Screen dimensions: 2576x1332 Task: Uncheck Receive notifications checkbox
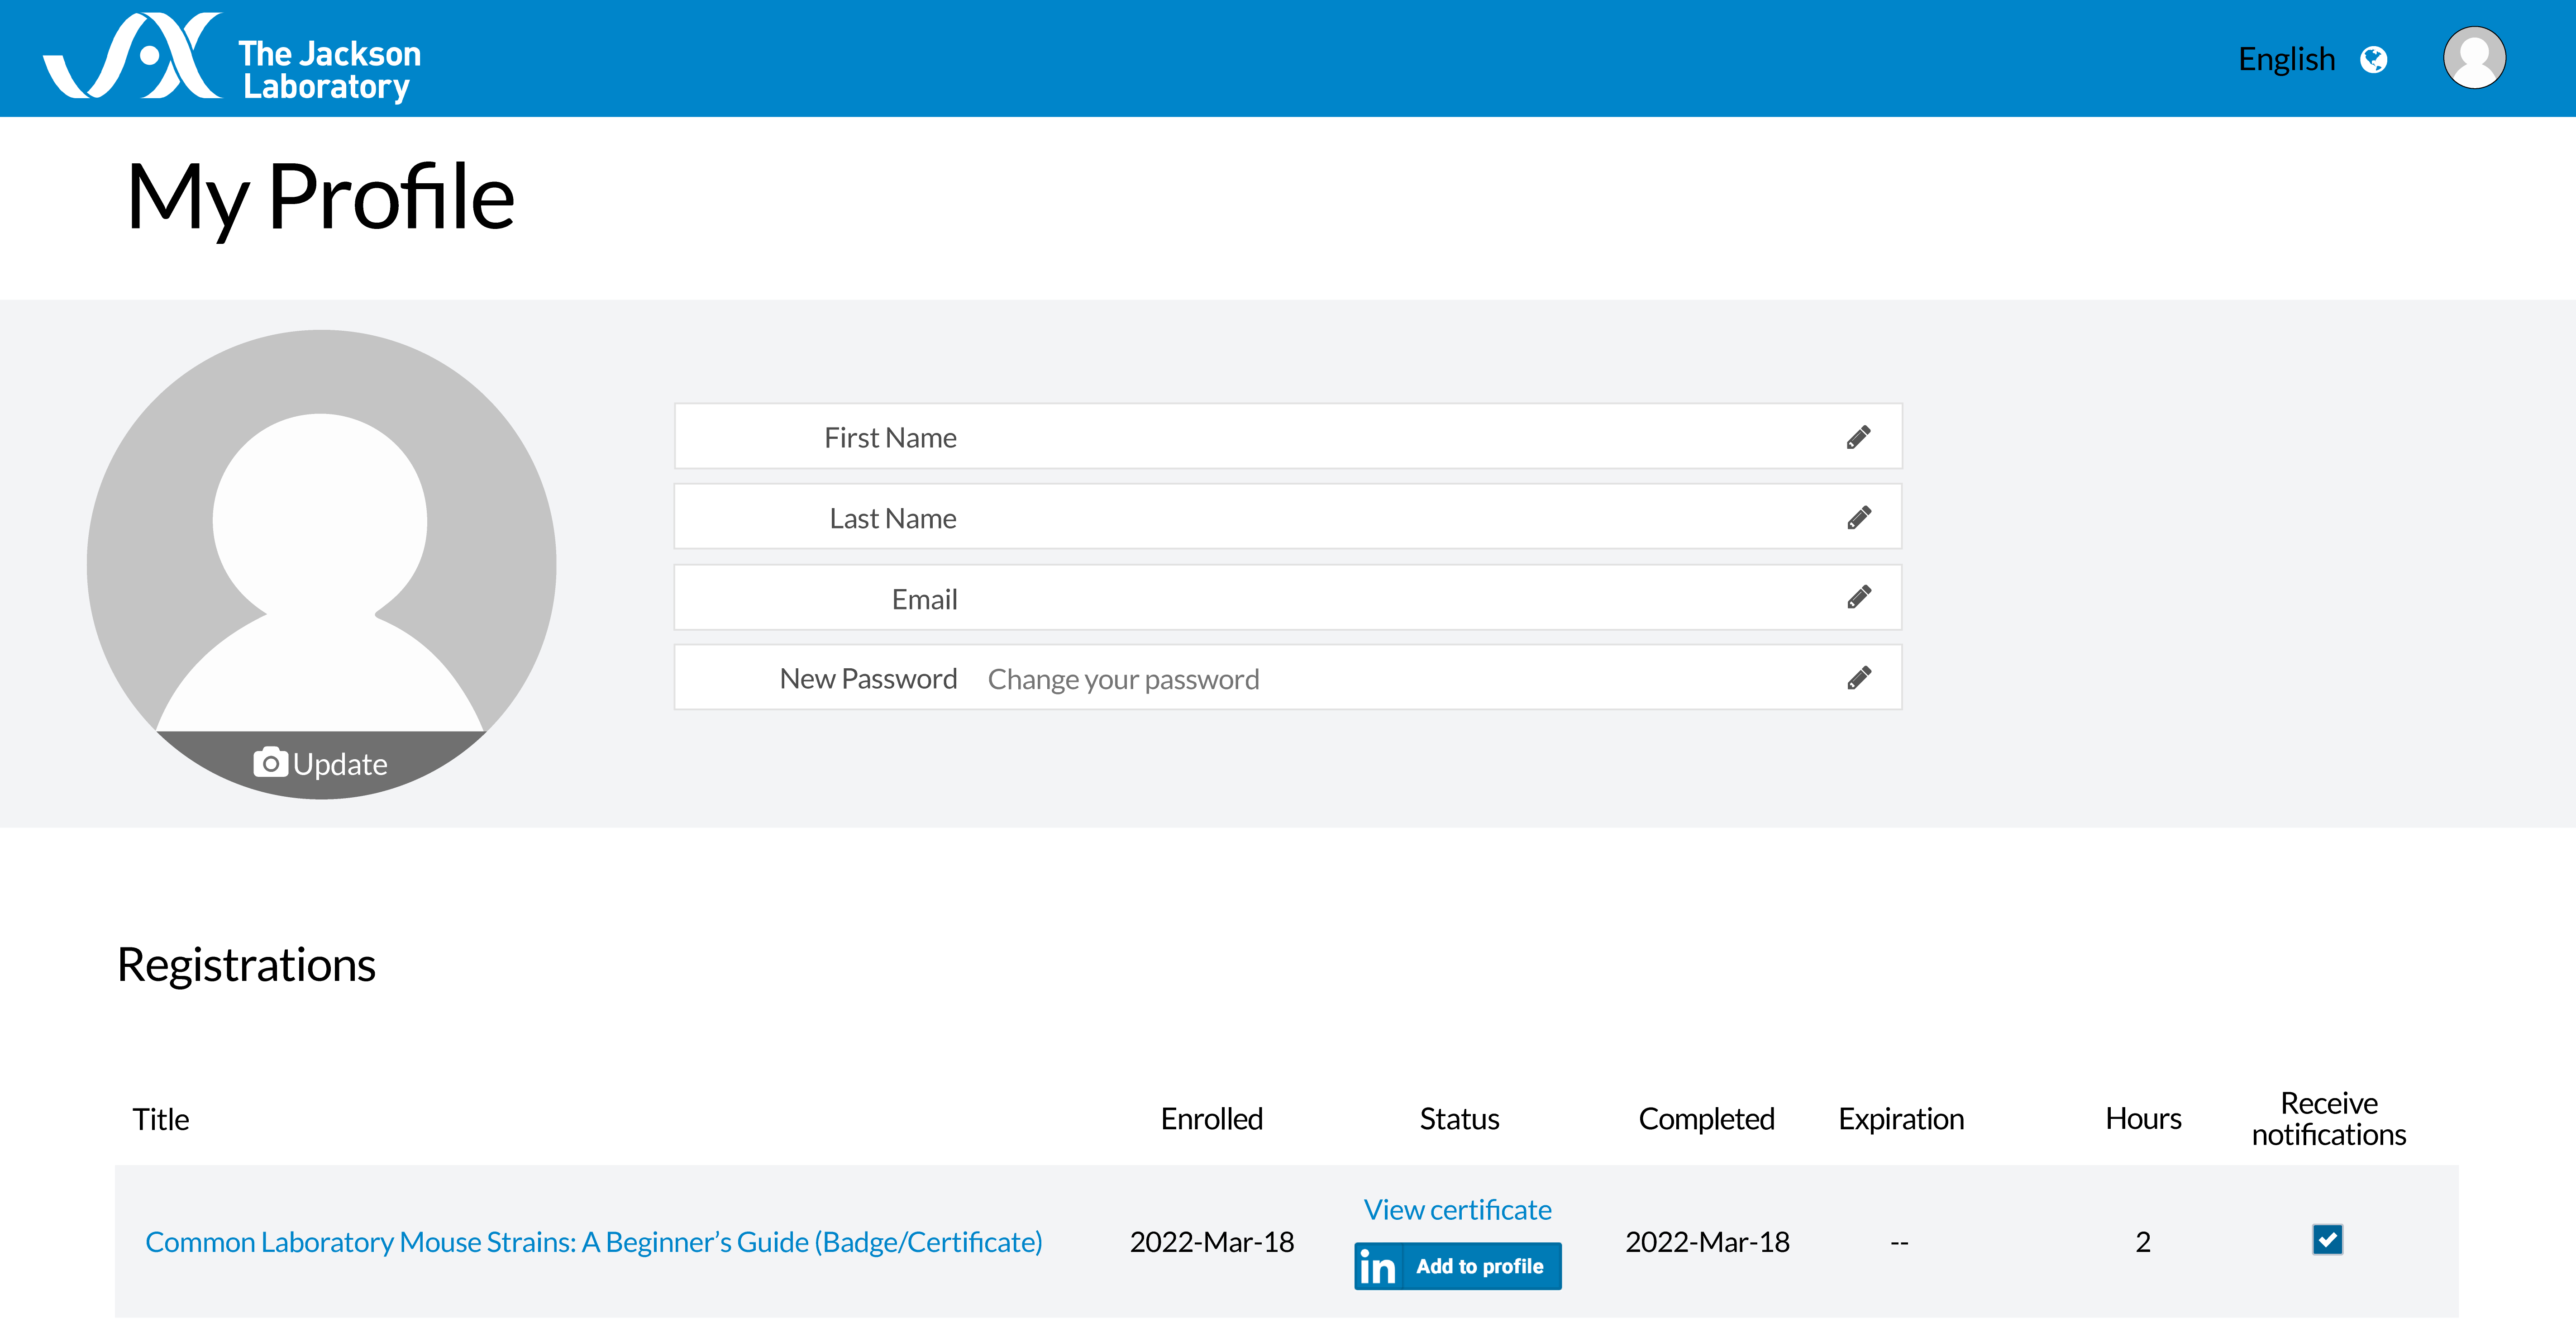tap(2327, 1240)
